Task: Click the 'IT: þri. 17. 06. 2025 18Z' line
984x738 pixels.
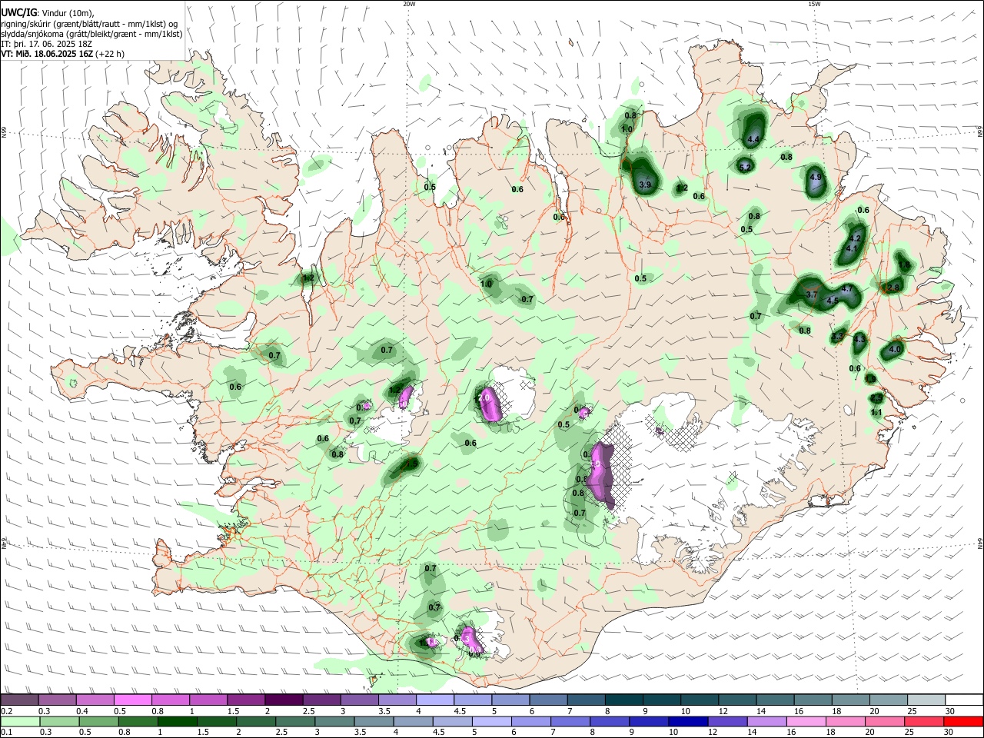Action: point(48,44)
